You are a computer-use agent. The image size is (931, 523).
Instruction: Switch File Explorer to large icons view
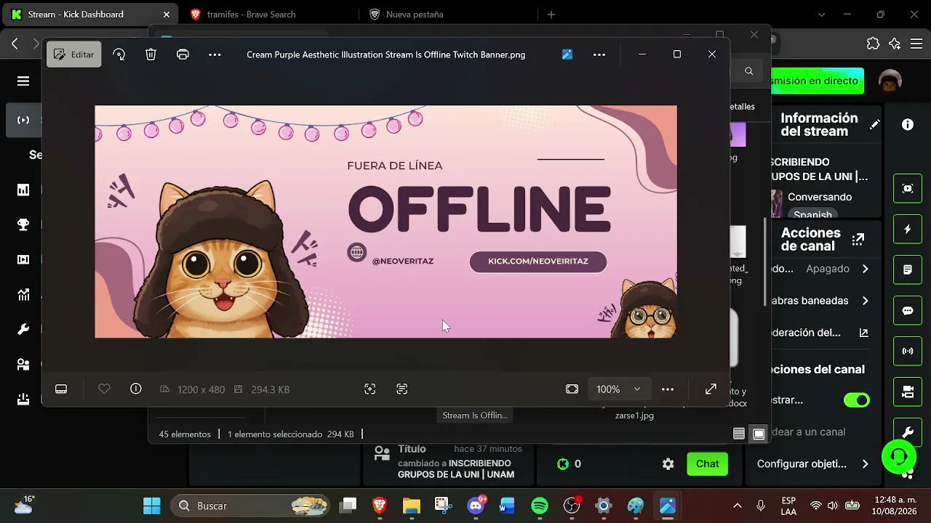[759, 434]
